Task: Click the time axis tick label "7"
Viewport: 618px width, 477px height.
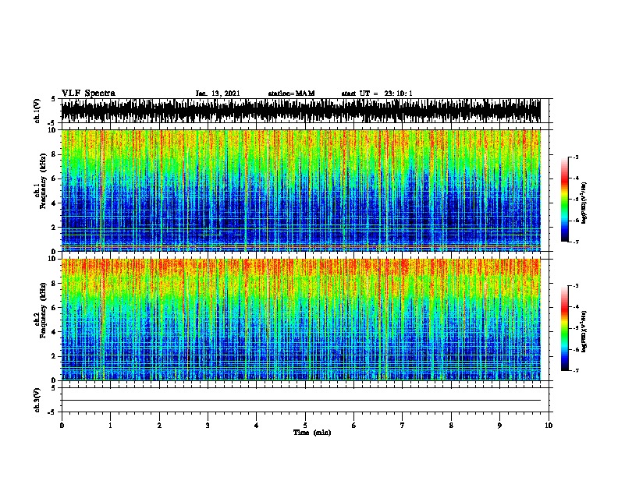Action: click(x=403, y=426)
